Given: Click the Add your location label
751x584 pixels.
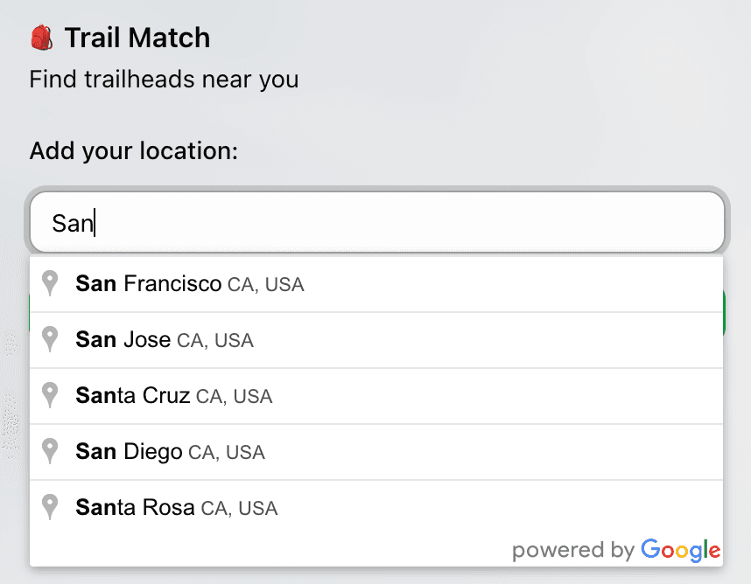Looking at the screenshot, I should [x=133, y=150].
